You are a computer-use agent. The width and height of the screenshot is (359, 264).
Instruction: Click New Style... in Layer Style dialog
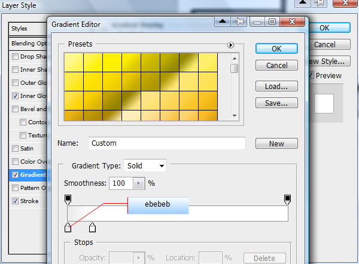(x=329, y=62)
